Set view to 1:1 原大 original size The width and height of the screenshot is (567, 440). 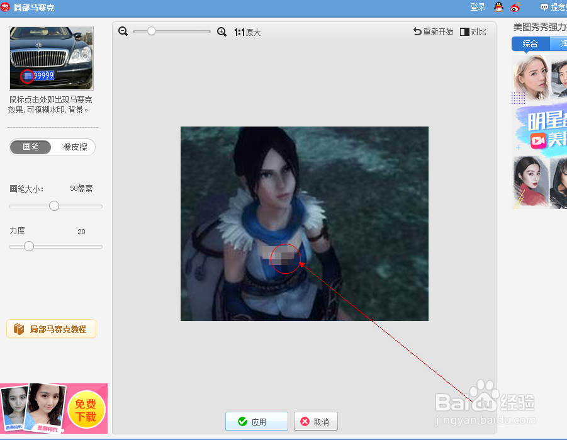(247, 32)
